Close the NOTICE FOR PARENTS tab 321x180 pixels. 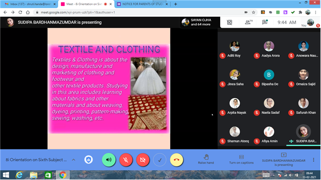click(166, 4)
